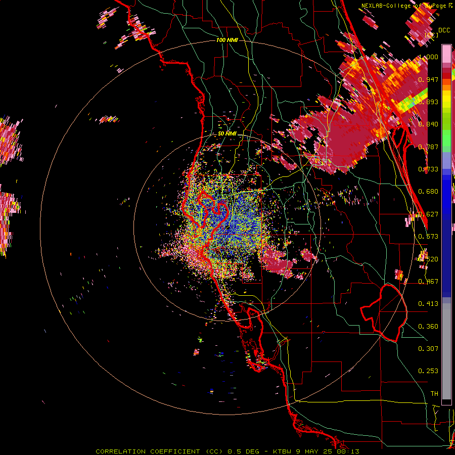
Task: Select the 0.947 scale value
Action: coord(428,79)
